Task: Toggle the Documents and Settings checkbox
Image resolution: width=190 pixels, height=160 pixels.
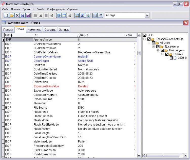Action: coord(149,39)
